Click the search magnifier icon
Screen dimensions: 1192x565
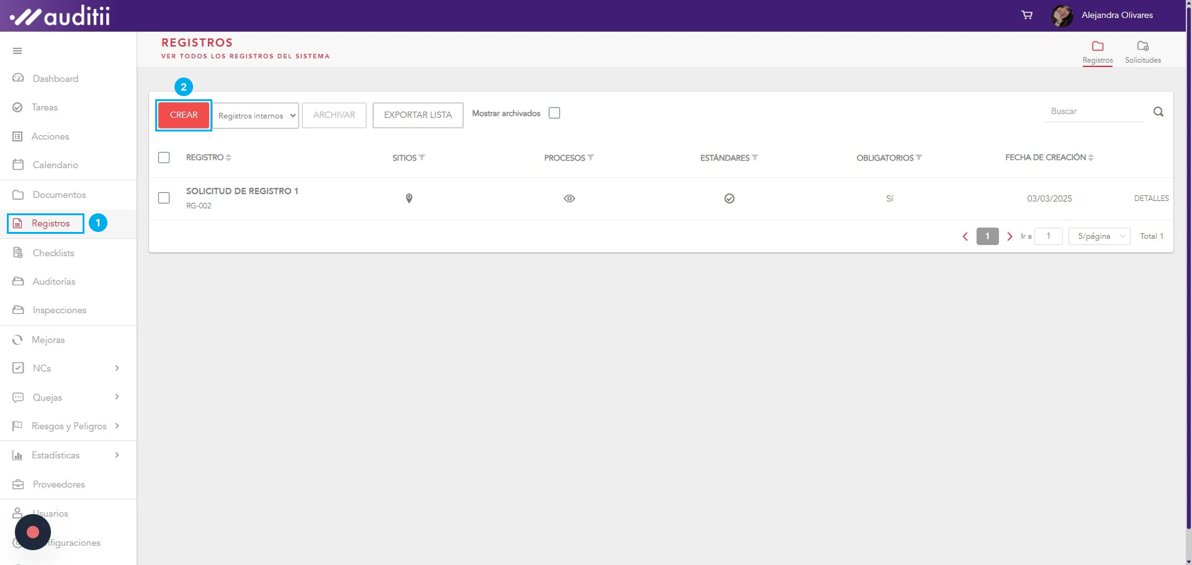tap(1158, 112)
